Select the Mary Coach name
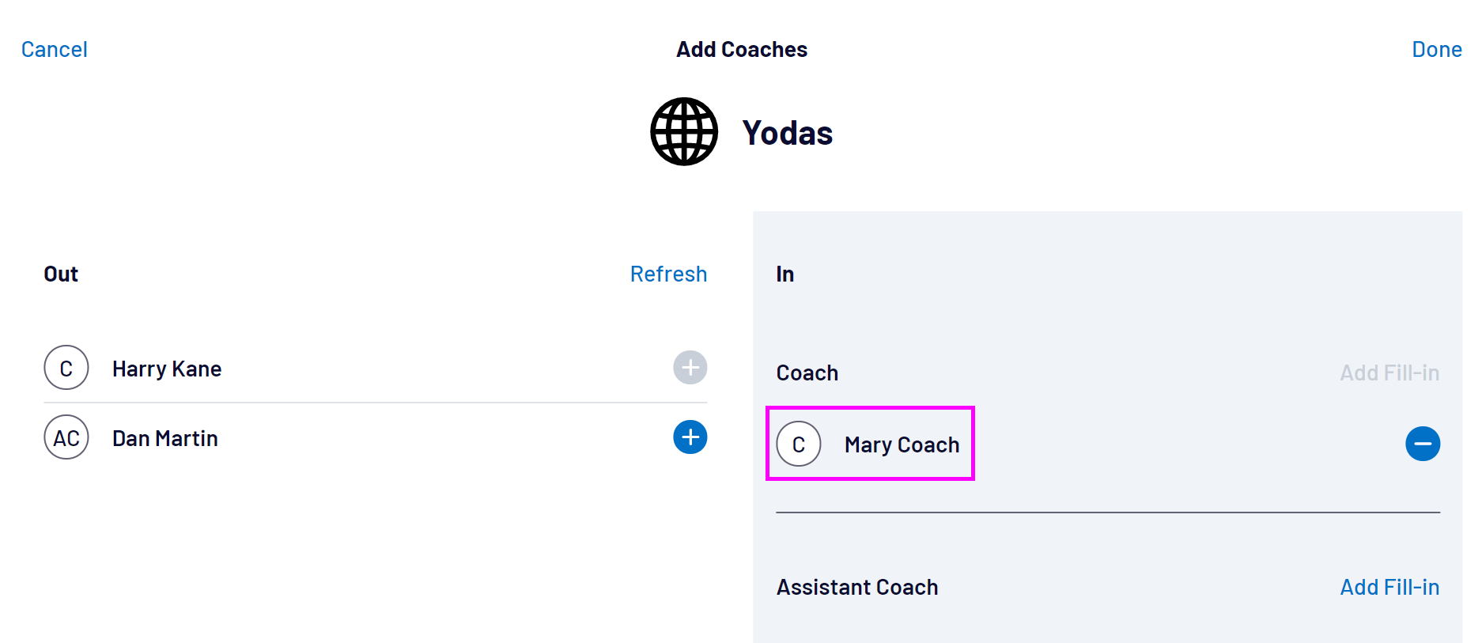1482x643 pixels. [902, 444]
